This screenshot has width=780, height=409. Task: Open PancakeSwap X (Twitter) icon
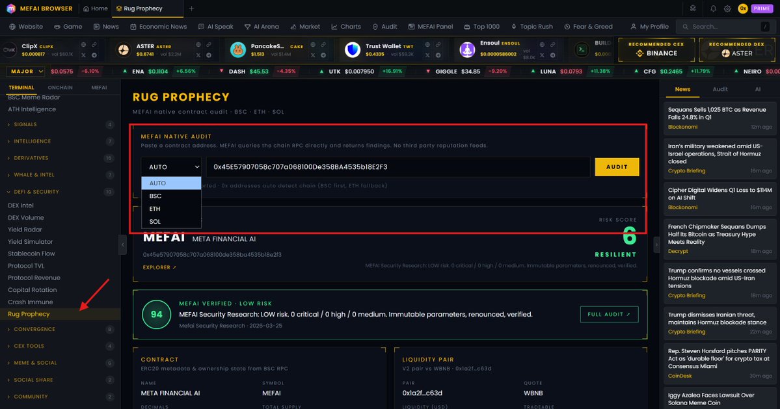(x=313, y=55)
